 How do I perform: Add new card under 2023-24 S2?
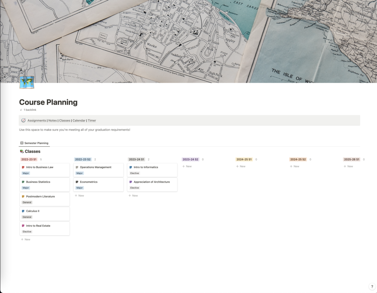click(x=187, y=166)
